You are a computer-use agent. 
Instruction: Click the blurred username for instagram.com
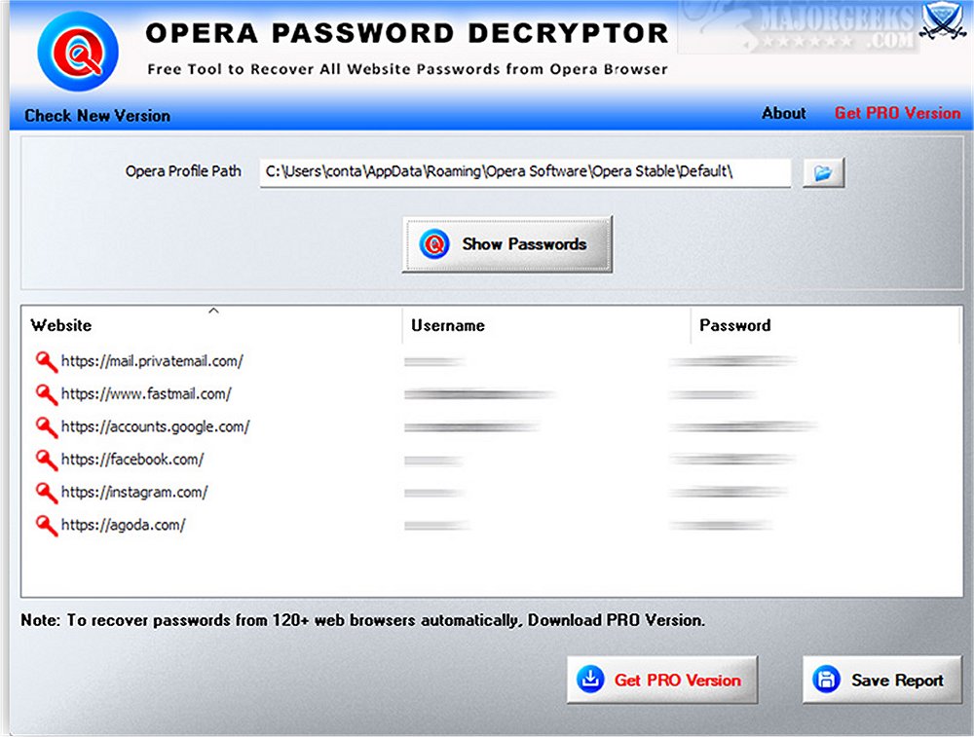pyautogui.click(x=434, y=493)
